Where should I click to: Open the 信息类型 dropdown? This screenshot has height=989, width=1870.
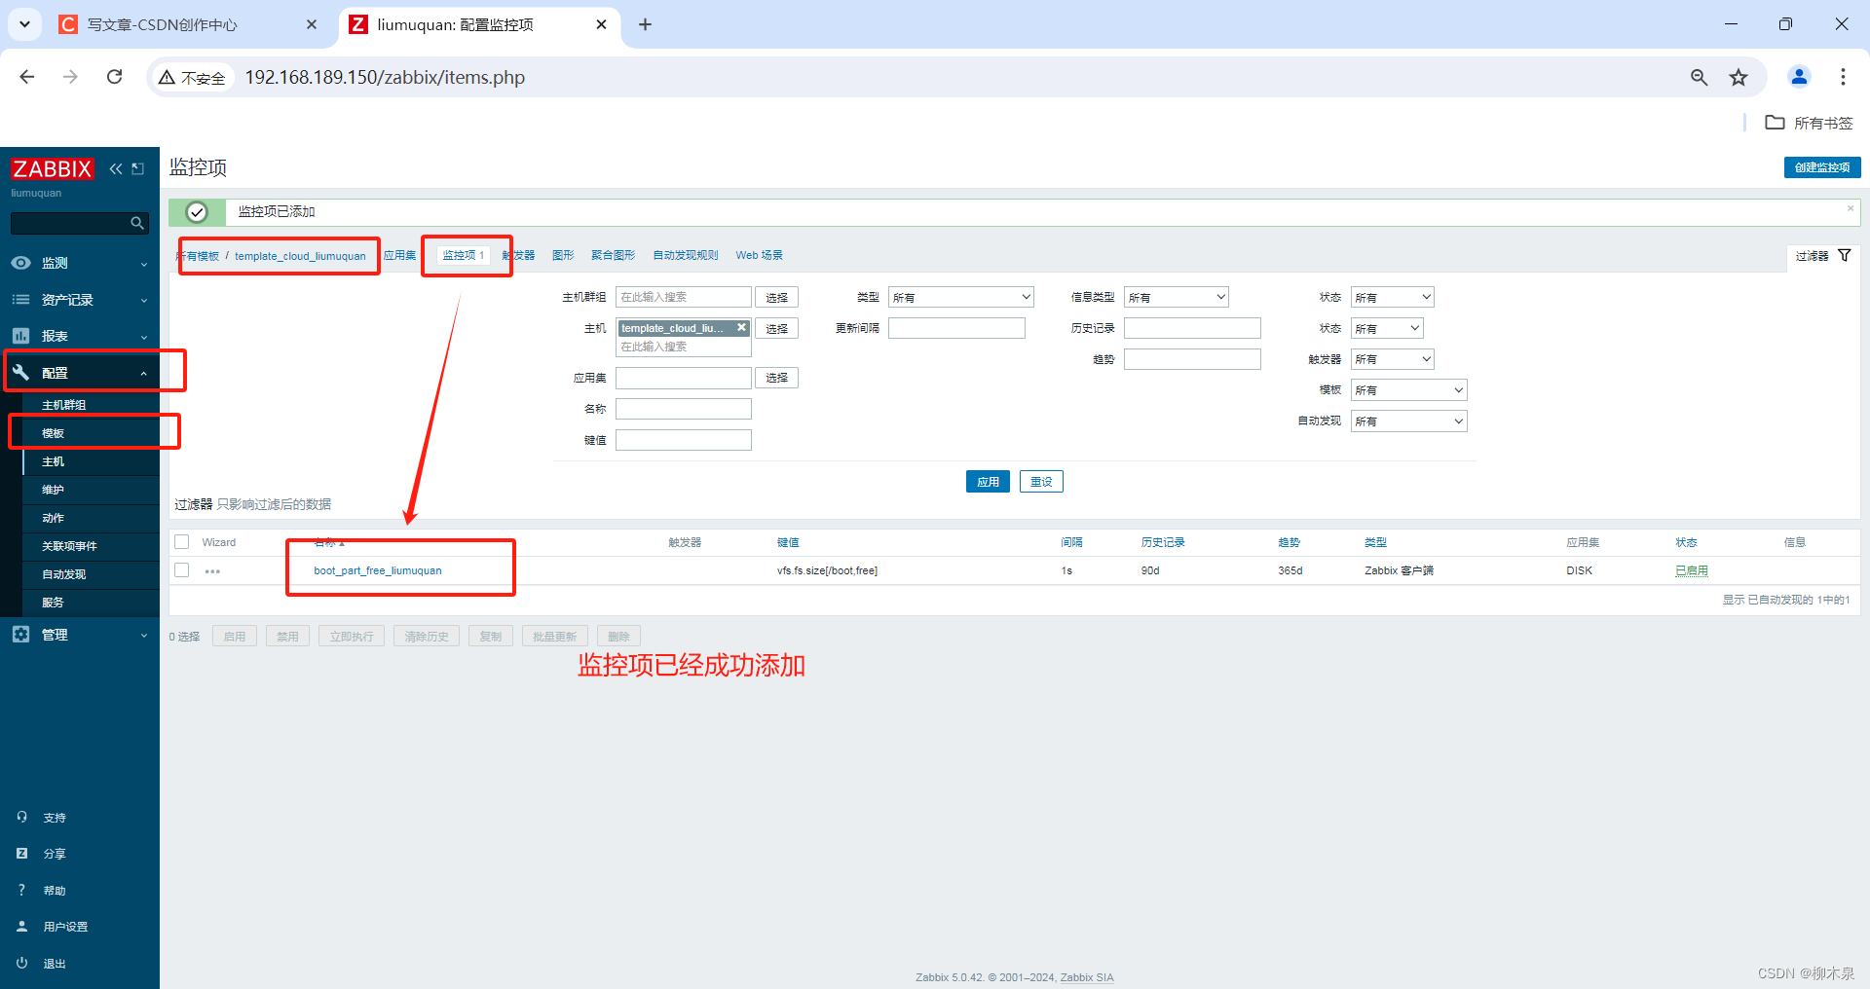1176,297
